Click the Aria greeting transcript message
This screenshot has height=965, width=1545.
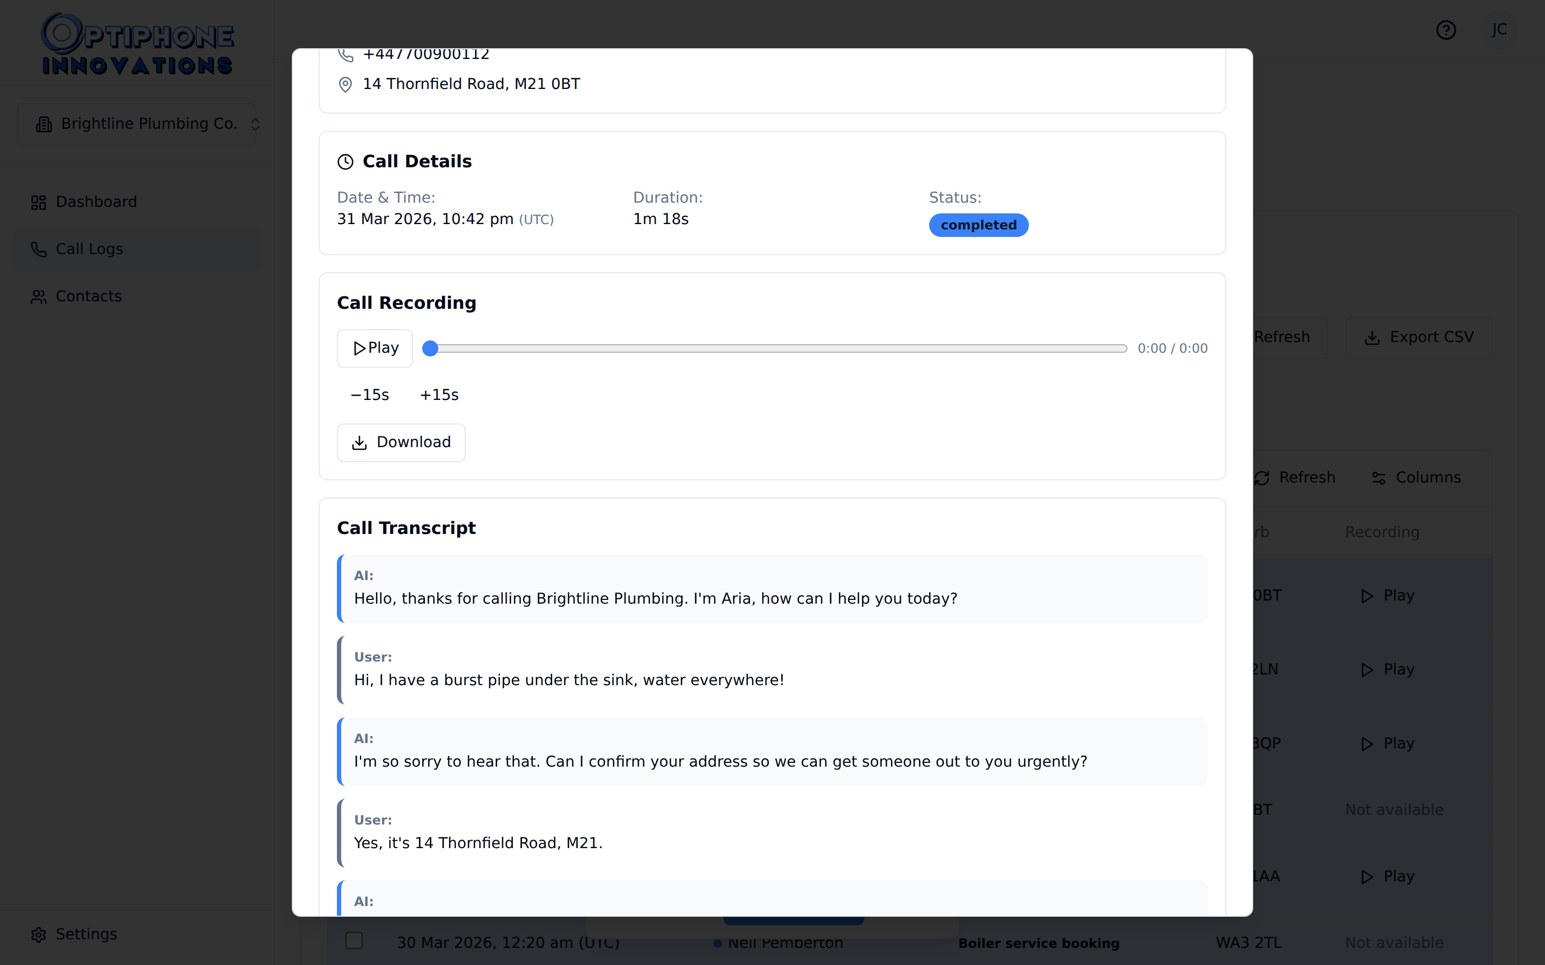tap(772, 589)
